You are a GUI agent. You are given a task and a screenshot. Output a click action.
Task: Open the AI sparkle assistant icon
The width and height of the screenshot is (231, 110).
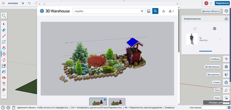point(23,3)
